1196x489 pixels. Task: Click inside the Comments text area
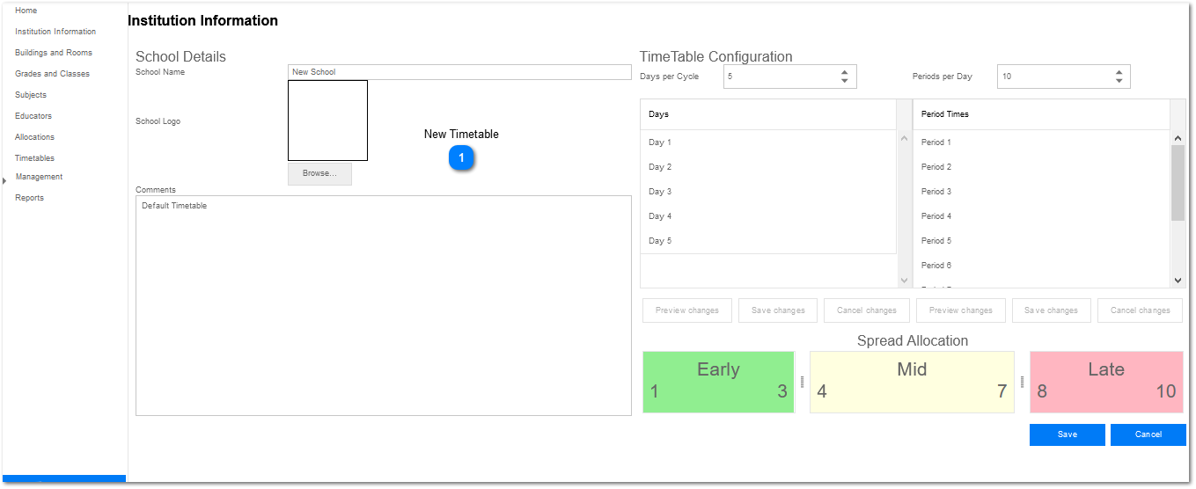click(x=384, y=305)
